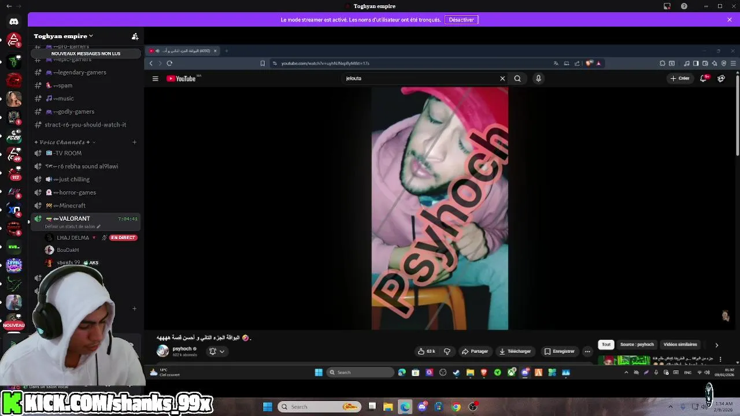Open Google Chrome on the lower taskbar
Screen dimensions: 740x416
click(456, 407)
